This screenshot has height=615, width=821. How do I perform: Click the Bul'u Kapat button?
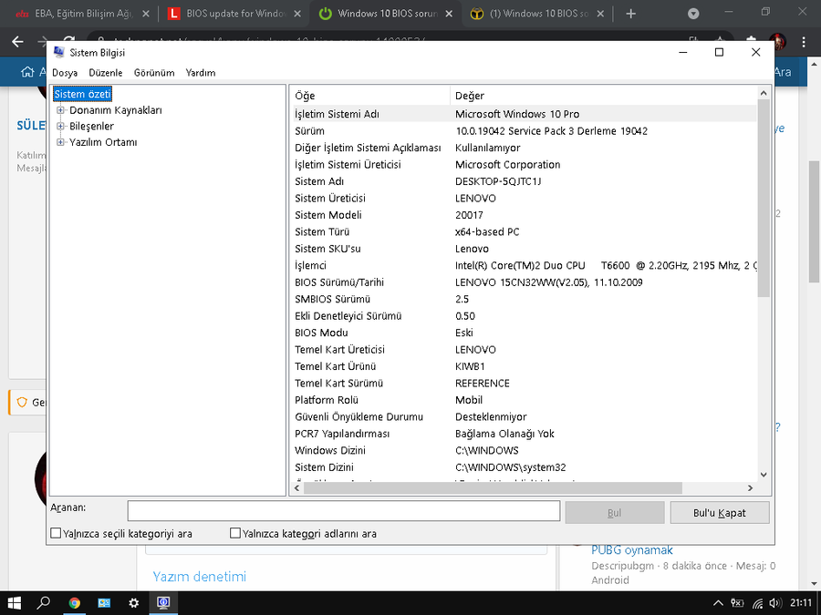[719, 512]
